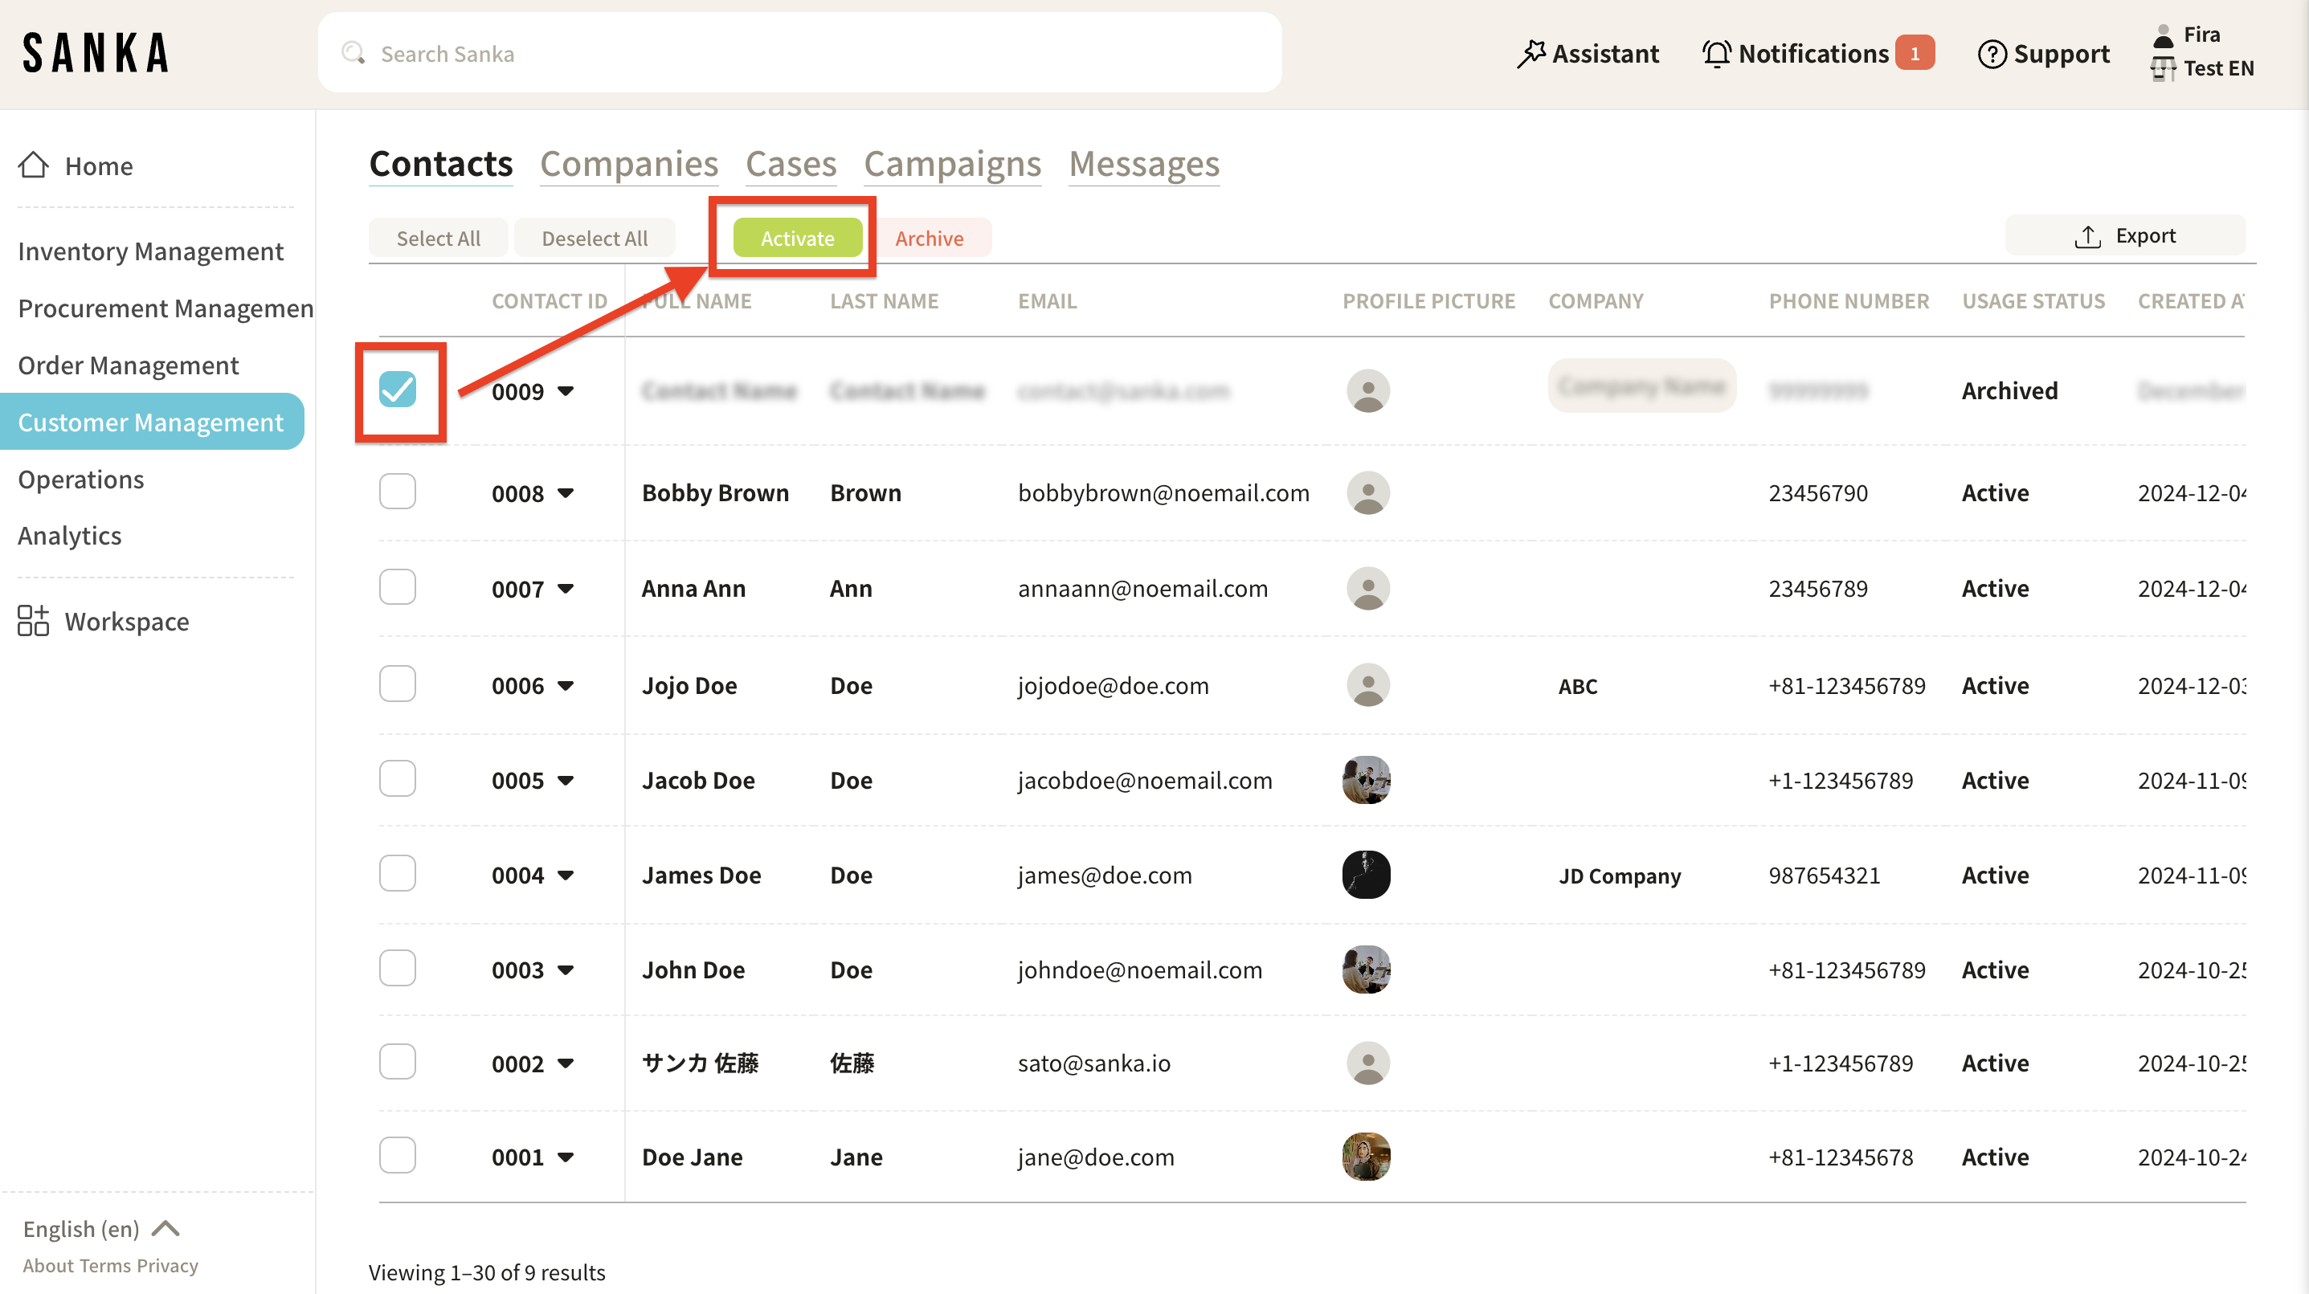Click the Search Sanka input field
This screenshot has width=2309, height=1294.
pyautogui.click(x=807, y=54)
